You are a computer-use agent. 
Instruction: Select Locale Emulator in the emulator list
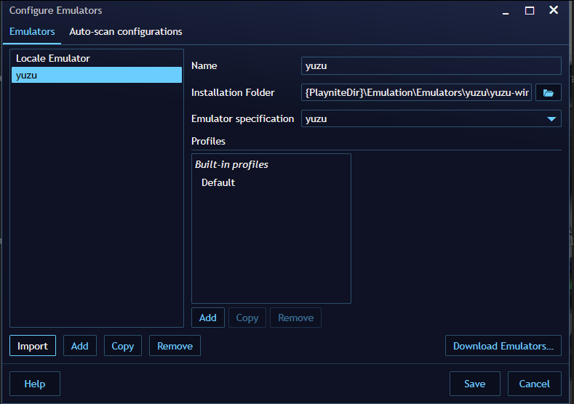click(x=53, y=58)
